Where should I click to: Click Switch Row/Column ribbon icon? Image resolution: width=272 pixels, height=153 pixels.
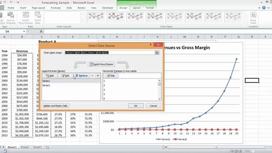[25, 18]
